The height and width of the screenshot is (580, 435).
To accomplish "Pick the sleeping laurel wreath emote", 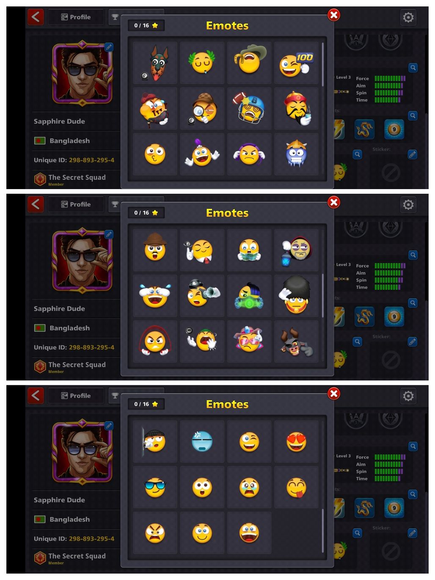I will click(x=202, y=63).
